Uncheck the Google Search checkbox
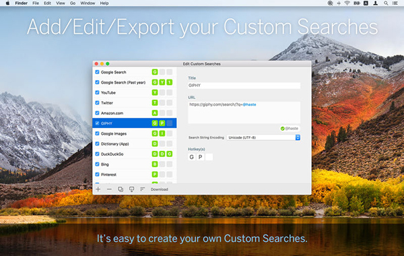 point(97,72)
